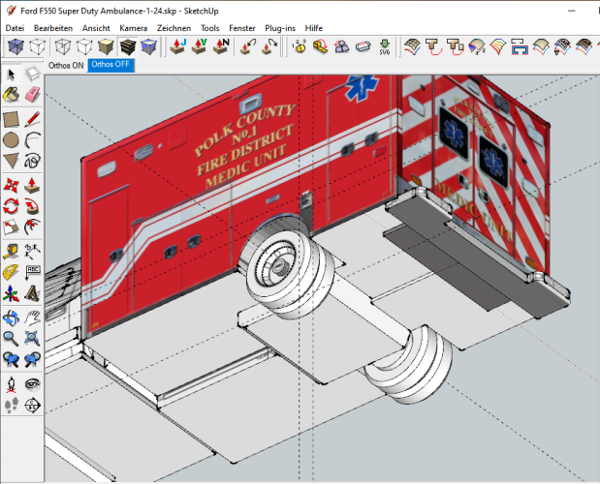Select the Push/Pull tool in the left toolbar
The height and width of the screenshot is (484, 600).
(33, 185)
